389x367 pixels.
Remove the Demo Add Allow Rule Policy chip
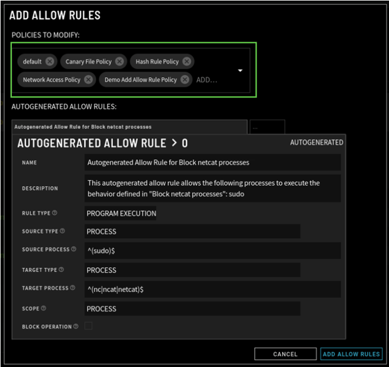pos(185,80)
